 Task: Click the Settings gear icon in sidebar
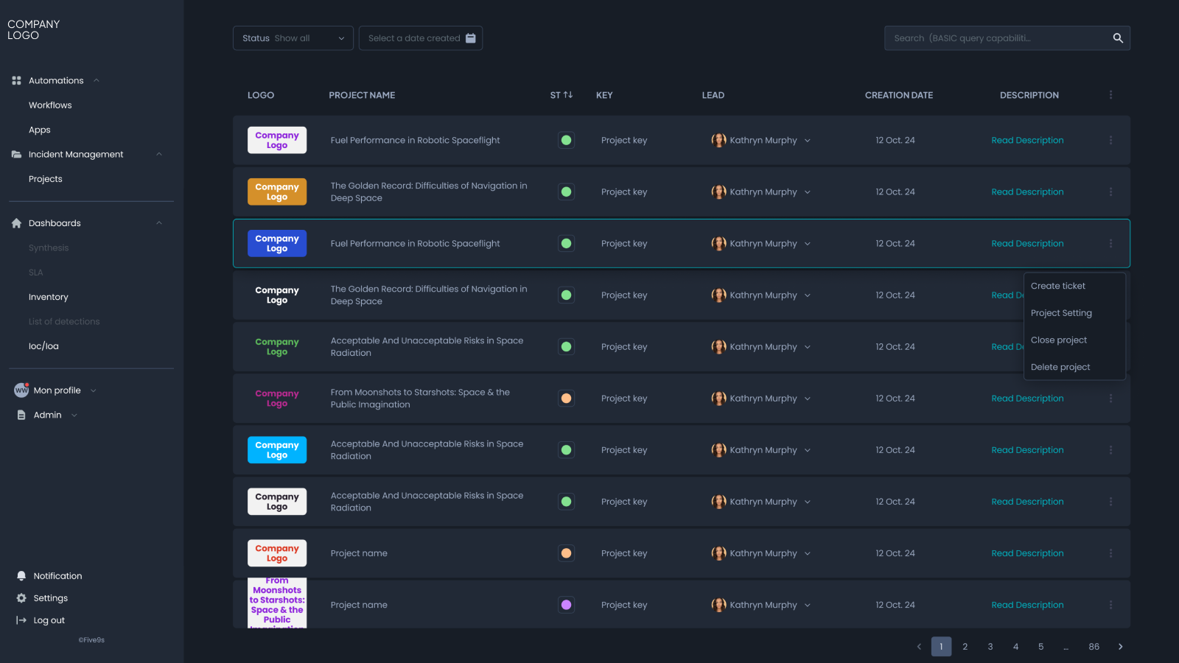tap(21, 598)
